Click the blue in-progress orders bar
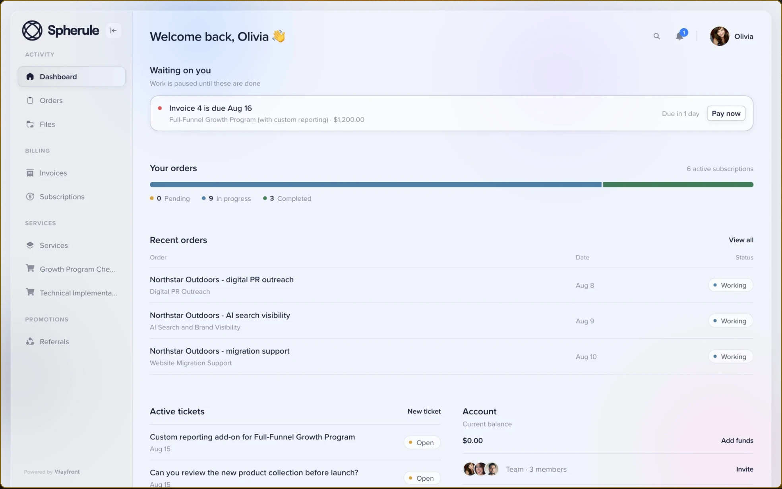 pyautogui.click(x=376, y=185)
